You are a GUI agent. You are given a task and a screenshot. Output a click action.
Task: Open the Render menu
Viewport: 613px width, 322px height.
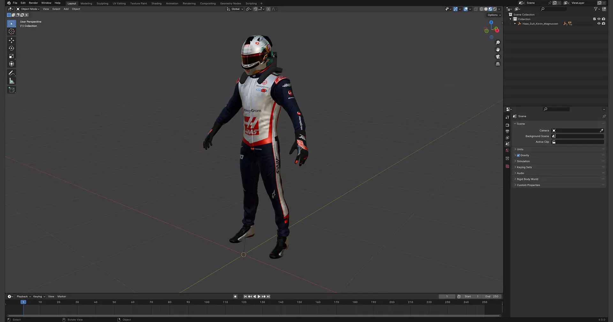pyautogui.click(x=33, y=3)
